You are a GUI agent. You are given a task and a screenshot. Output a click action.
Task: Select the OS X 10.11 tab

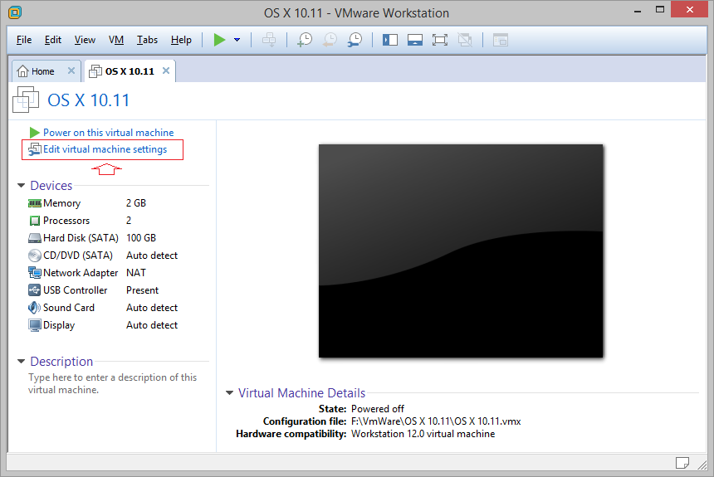pyautogui.click(x=130, y=71)
